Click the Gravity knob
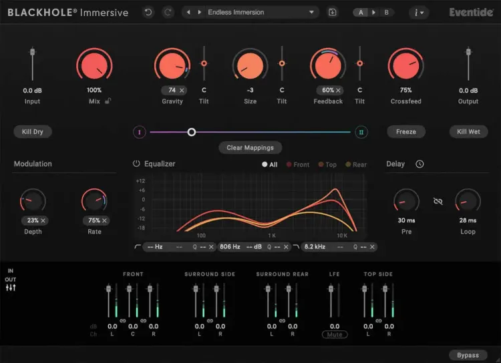Viewport: 501px width, 363px height. pyautogui.click(x=172, y=65)
